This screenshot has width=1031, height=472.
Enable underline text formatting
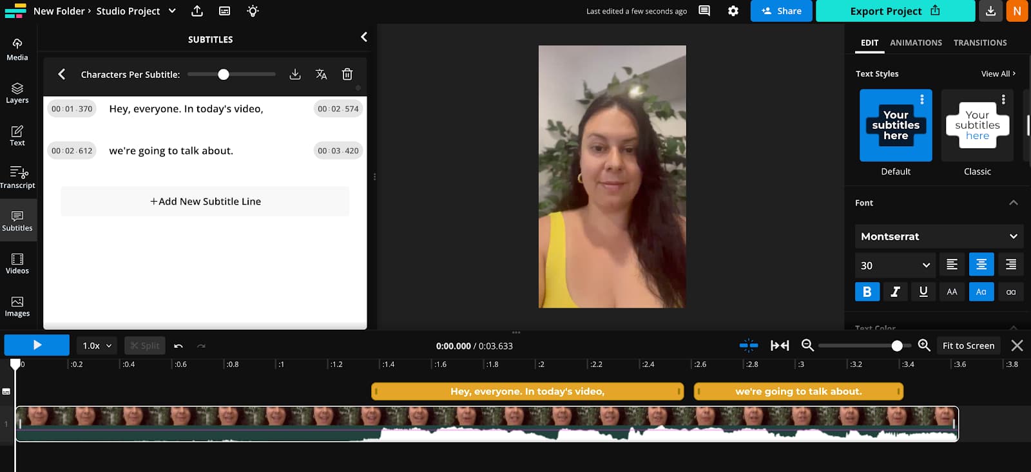(923, 292)
